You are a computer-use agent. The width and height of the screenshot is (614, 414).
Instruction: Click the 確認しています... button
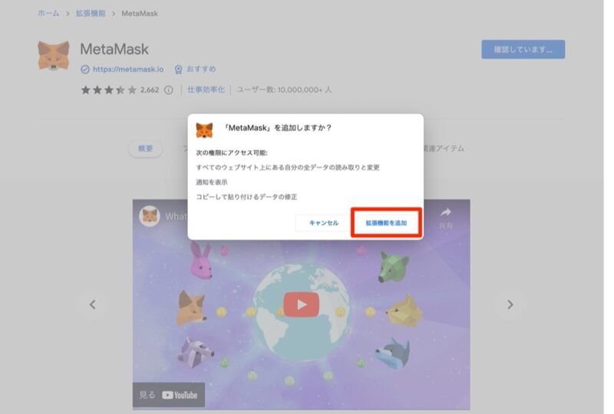pos(523,49)
